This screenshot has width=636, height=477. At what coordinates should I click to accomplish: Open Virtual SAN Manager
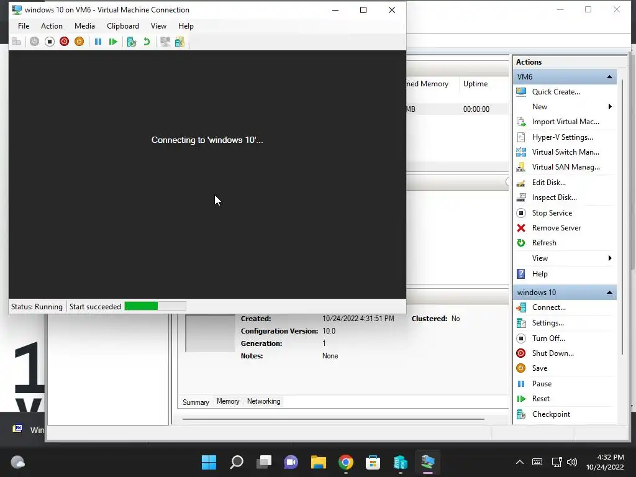pyautogui.click(x=566, y=167)
